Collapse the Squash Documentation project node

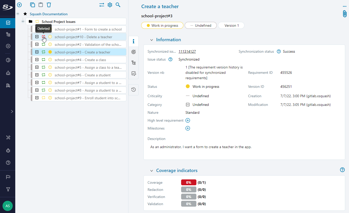[x=18, y=14]
